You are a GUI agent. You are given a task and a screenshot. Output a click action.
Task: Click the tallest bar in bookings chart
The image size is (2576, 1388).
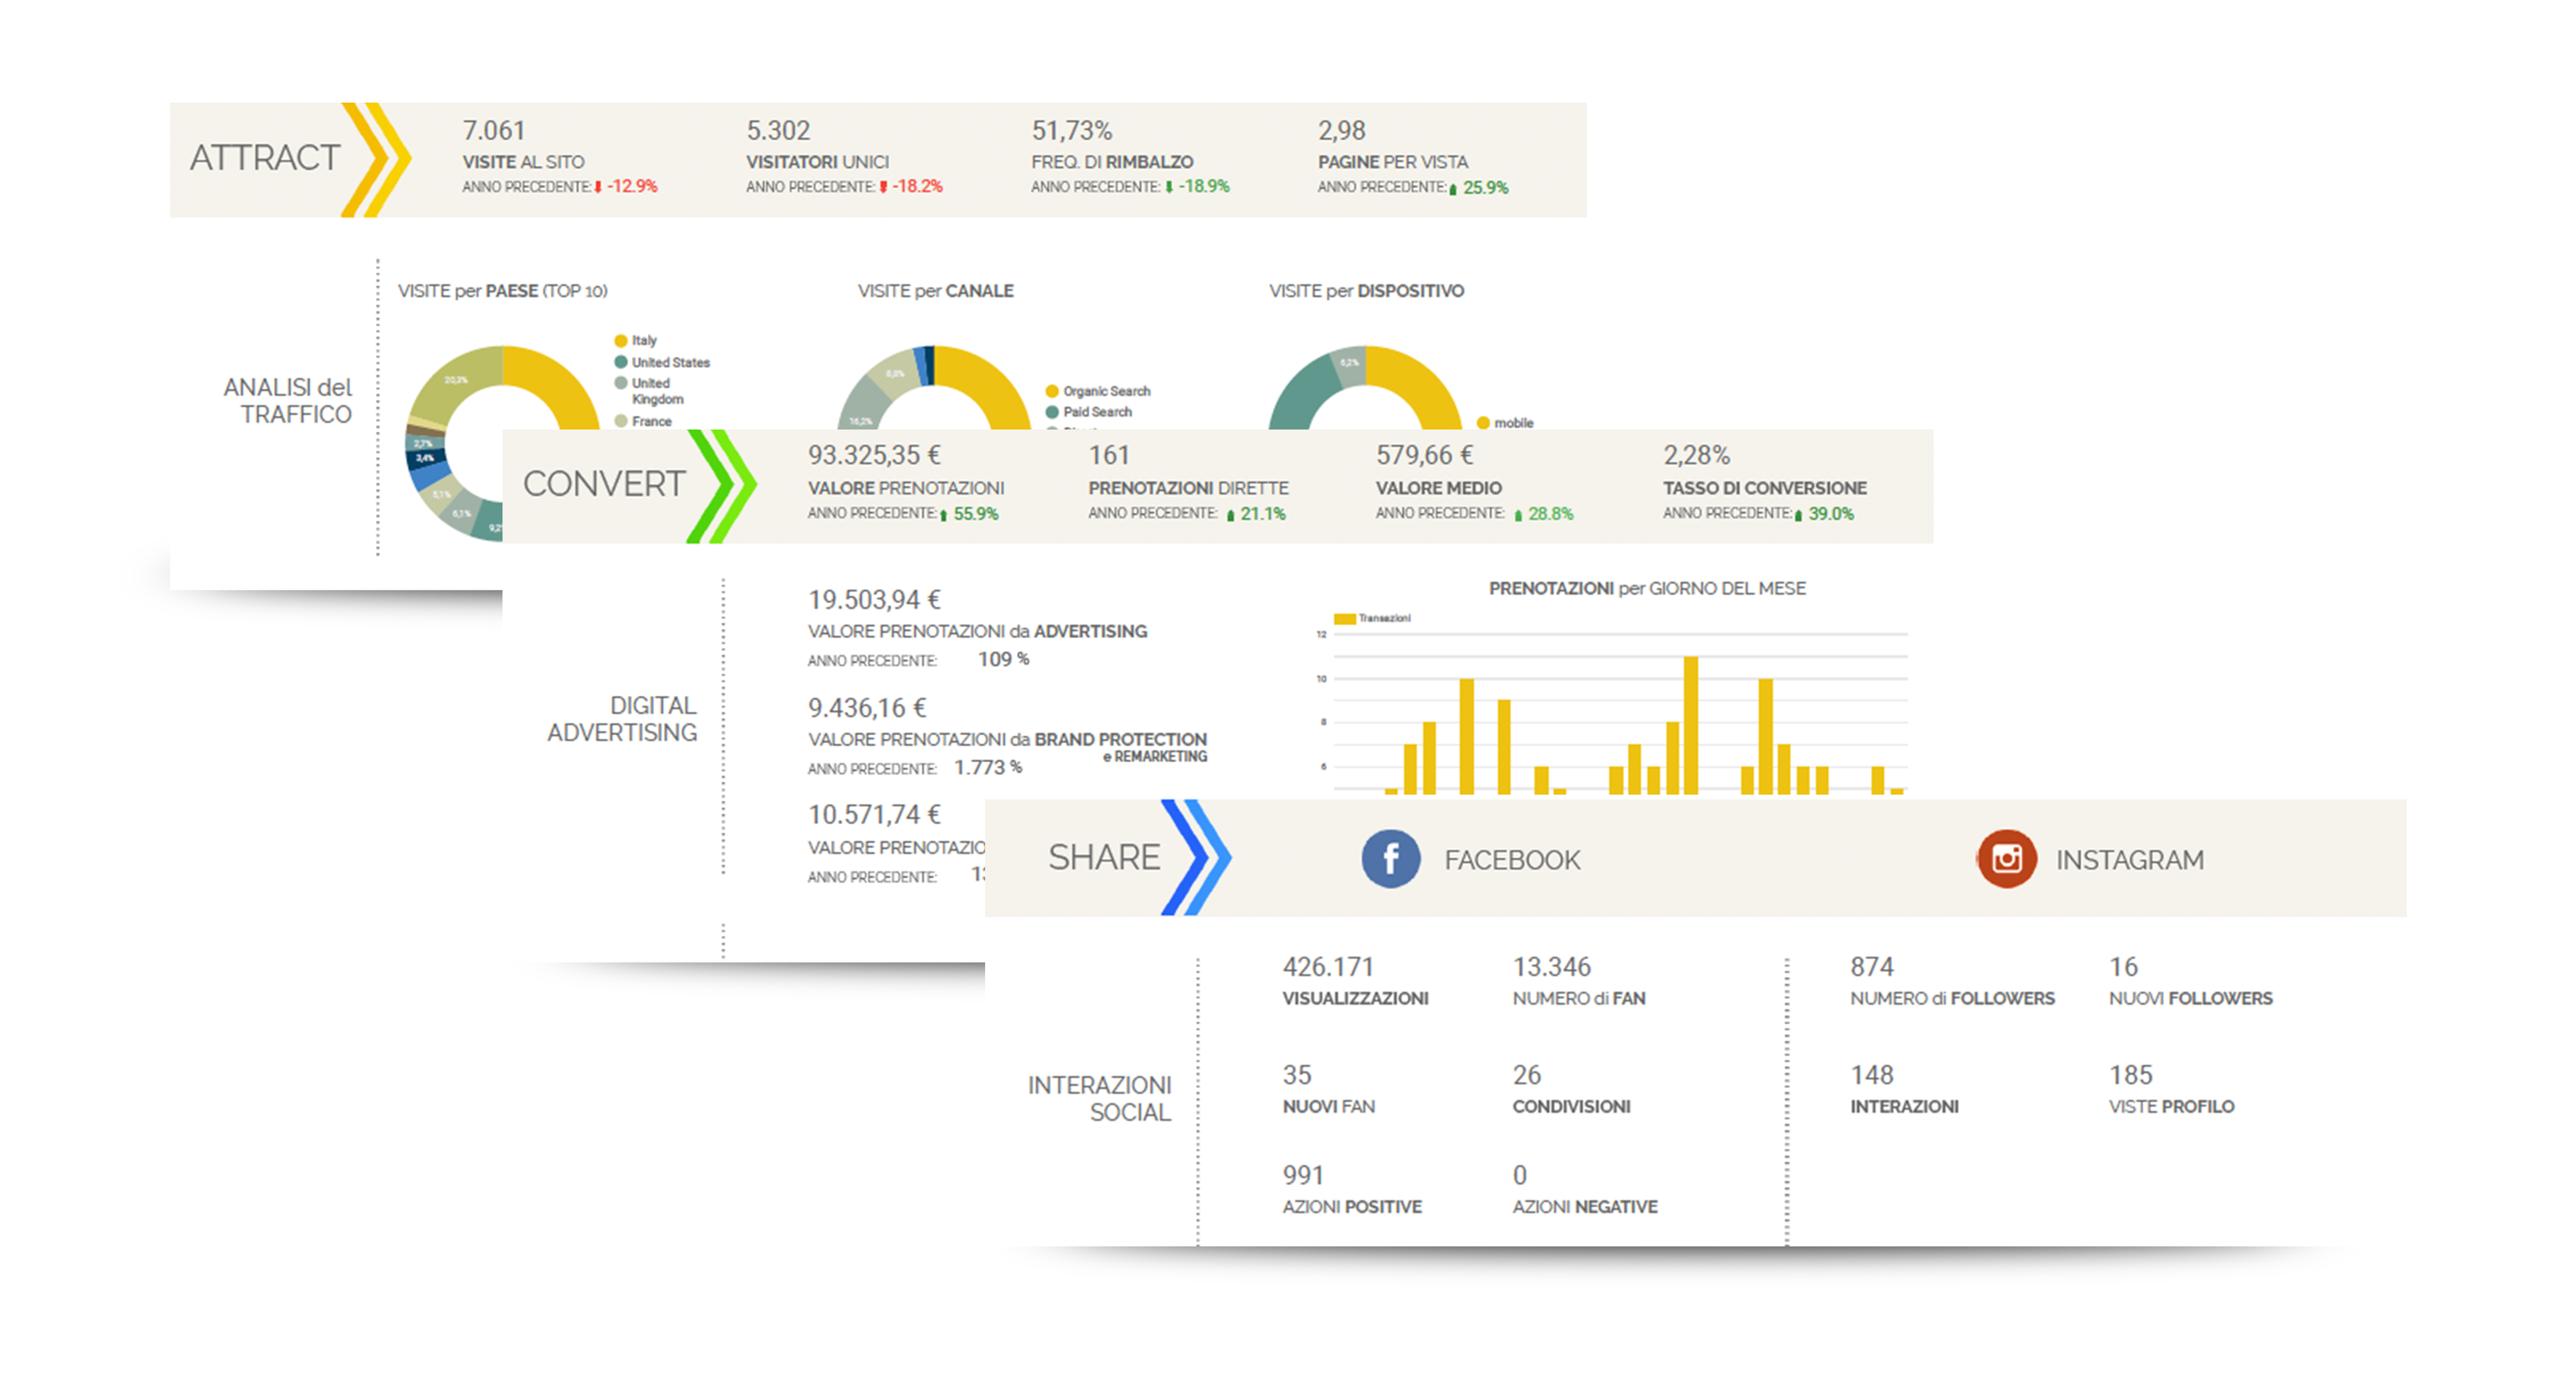[1690, 725]
